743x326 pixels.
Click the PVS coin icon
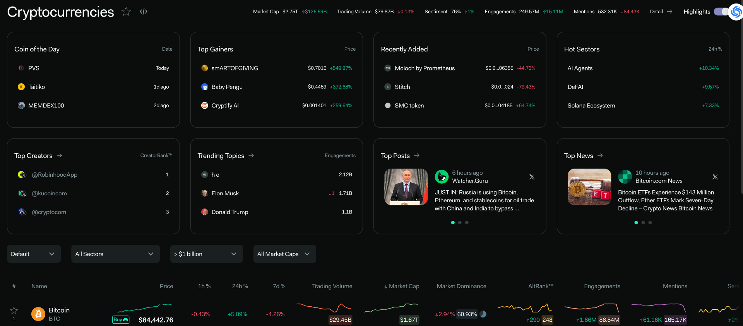[x=21, y=68]
